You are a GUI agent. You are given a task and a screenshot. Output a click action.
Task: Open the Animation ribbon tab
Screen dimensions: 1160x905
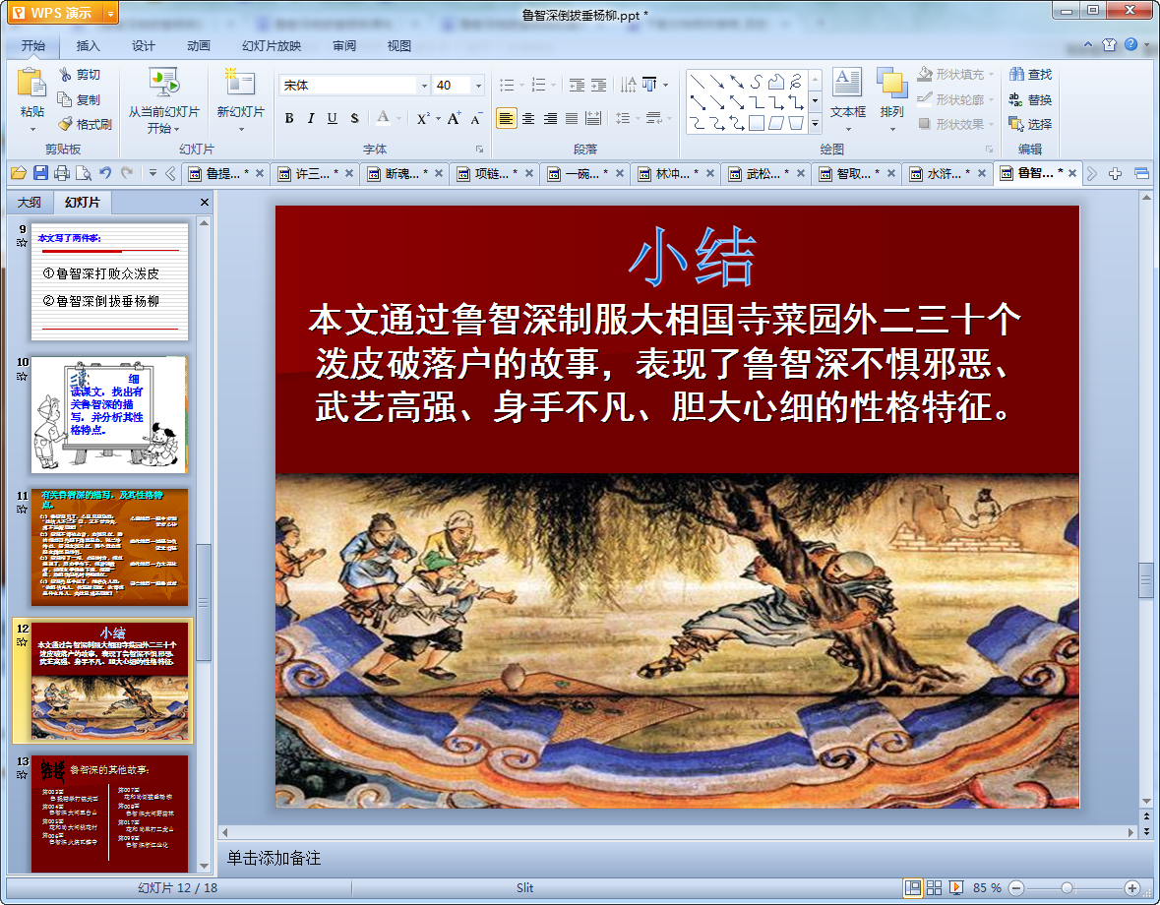pos(199,46)
